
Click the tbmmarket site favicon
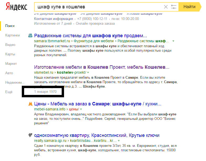click(x=30, y=35)
